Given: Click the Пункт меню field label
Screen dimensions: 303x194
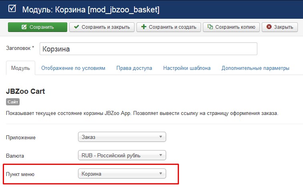Looking at the screenshot, I should [x=20, y=174].
